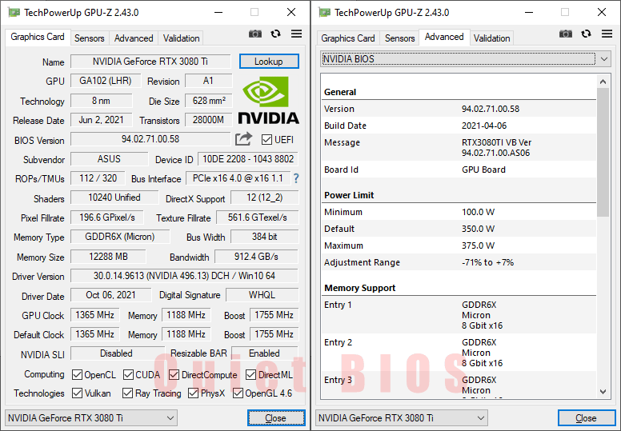Click scroll down arrow in Advanced panel
The image size is (621, 431).
[603, 392]
